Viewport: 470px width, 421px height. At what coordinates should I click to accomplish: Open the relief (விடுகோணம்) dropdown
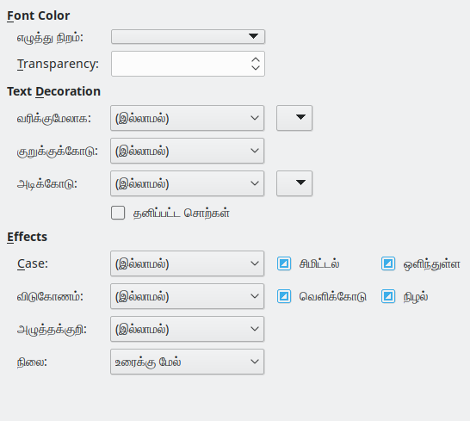point(187,296)
